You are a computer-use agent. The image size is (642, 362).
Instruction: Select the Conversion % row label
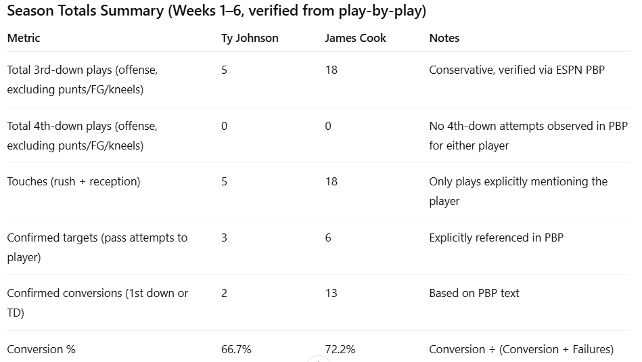coord(41,349)
